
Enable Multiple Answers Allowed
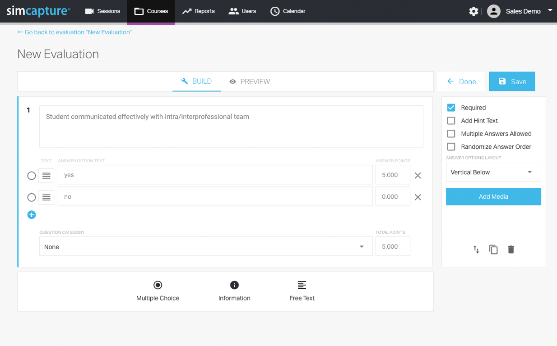pos(451,134)
